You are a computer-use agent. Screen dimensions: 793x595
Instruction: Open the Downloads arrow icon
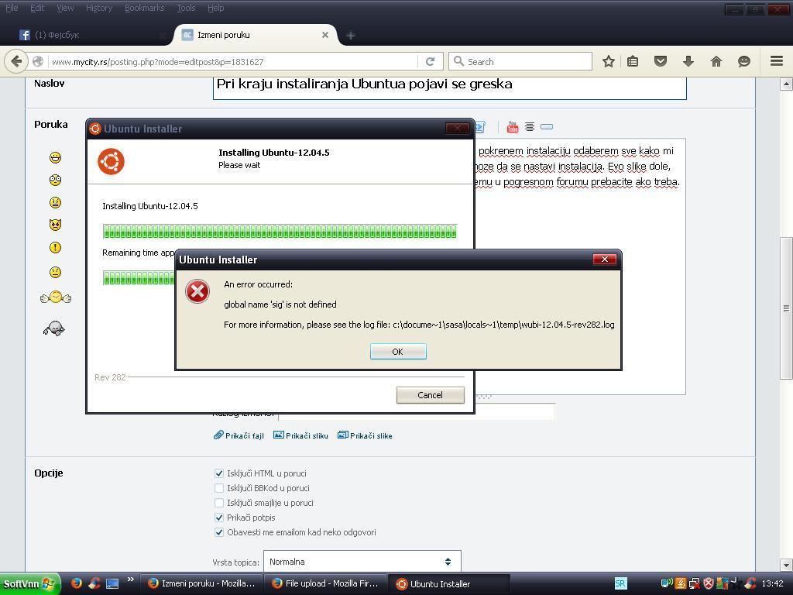[x=688, y=61]
